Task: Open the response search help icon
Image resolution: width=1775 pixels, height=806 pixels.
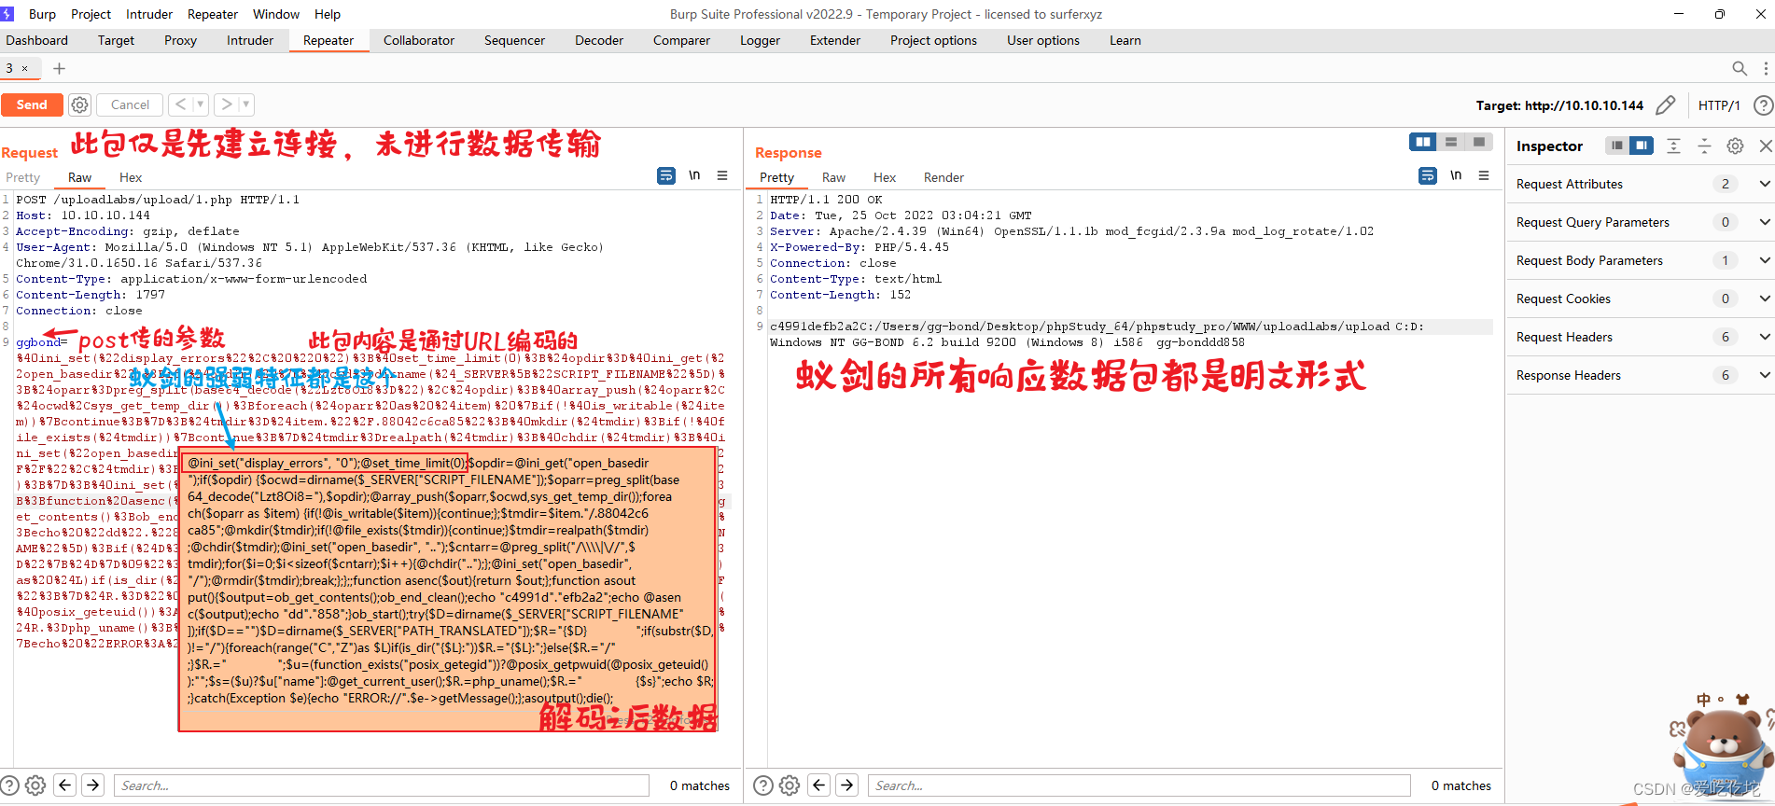Action: pos(763,785)
